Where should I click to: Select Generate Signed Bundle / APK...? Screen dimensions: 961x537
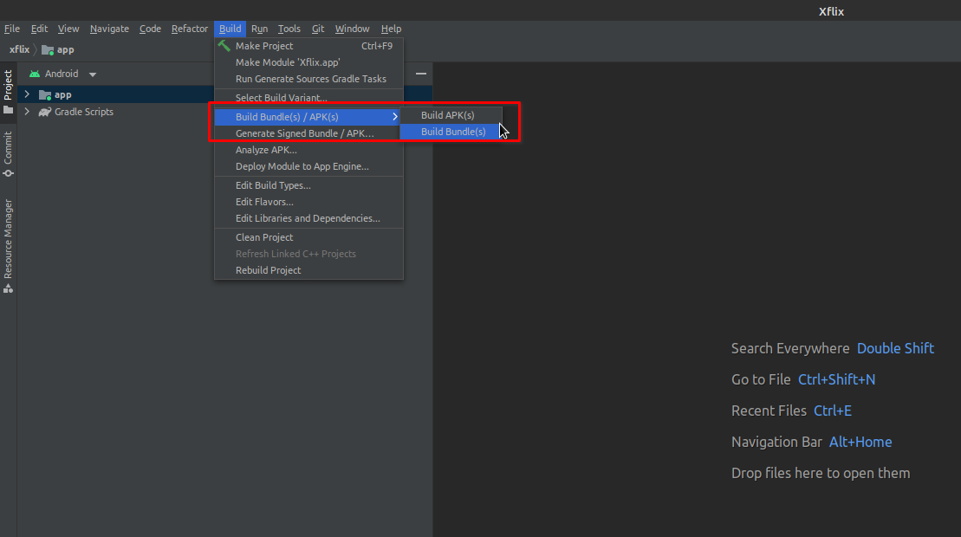308,133
